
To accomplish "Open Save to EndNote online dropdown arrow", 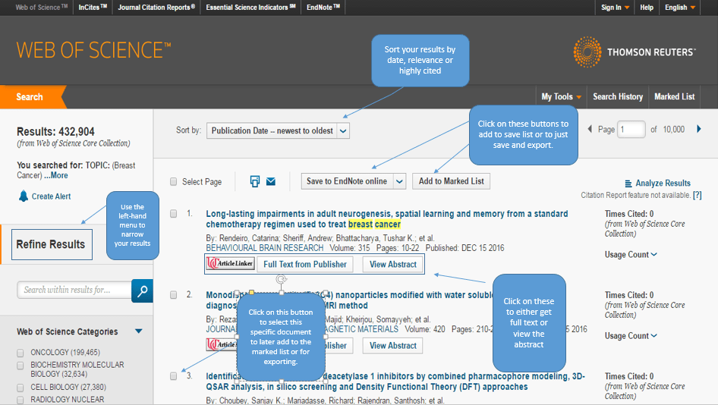I will pos(399,181).
